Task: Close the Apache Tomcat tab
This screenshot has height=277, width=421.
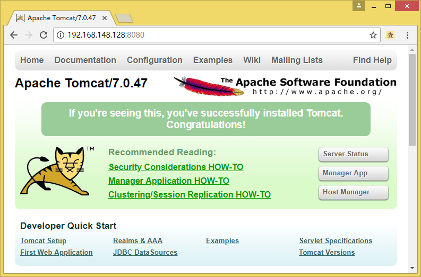Action: coord(105,17)
